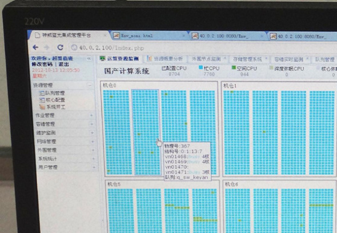Expand the 网络管理 section

click(93, 142)
